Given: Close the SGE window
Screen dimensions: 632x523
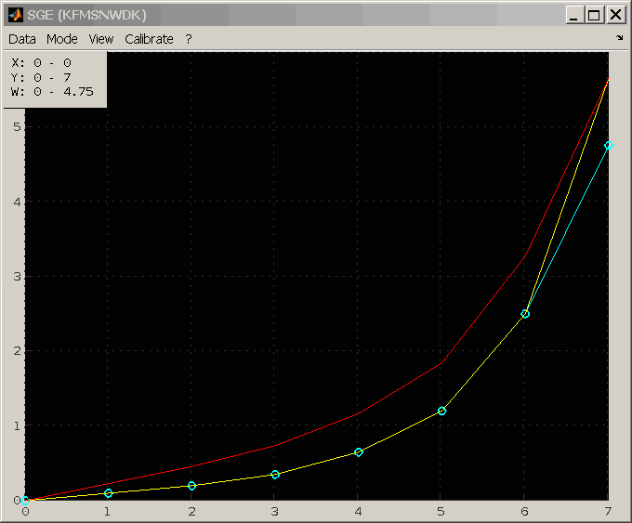Looking at the screenshot, I should (x=615, y=15).
